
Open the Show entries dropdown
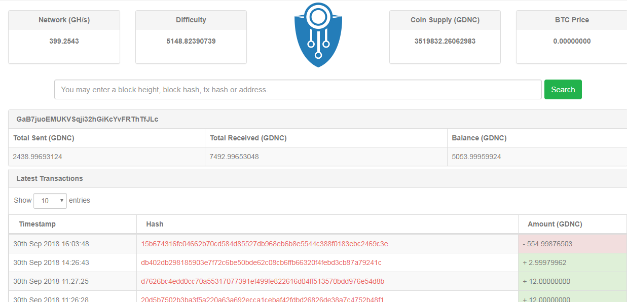(x=50, y=201)
